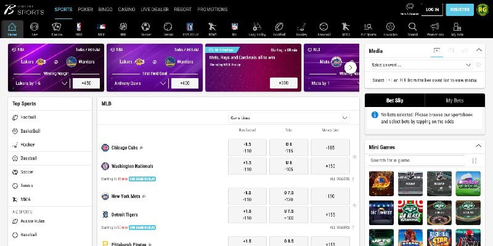The height and width of the screenshot is (246, 493).
Task: Open the Resort tab
Action: coord(182,9)
